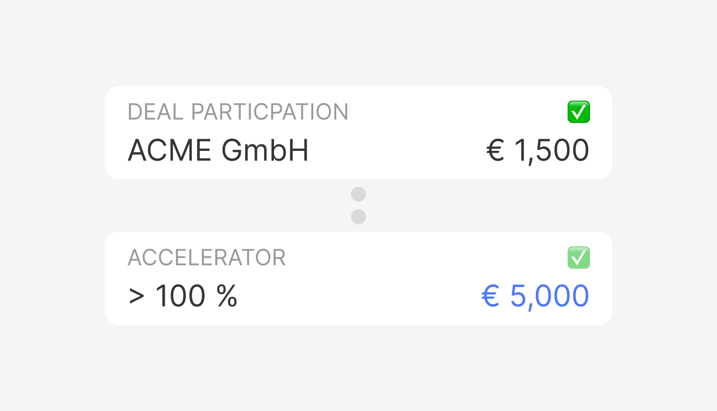Click blank space between ACME GmbH and € 1,500

click(397, 151)
